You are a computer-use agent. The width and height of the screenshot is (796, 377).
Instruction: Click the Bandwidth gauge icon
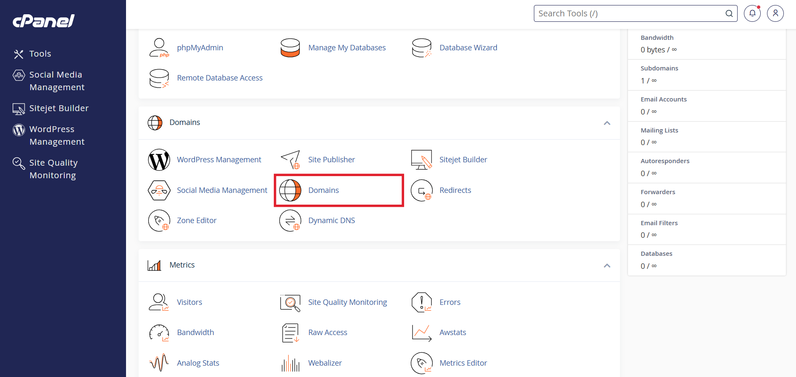(159, 333)
